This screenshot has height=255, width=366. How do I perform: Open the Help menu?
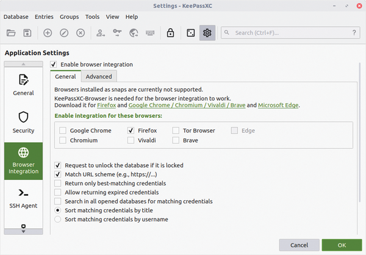pos(132,17)
